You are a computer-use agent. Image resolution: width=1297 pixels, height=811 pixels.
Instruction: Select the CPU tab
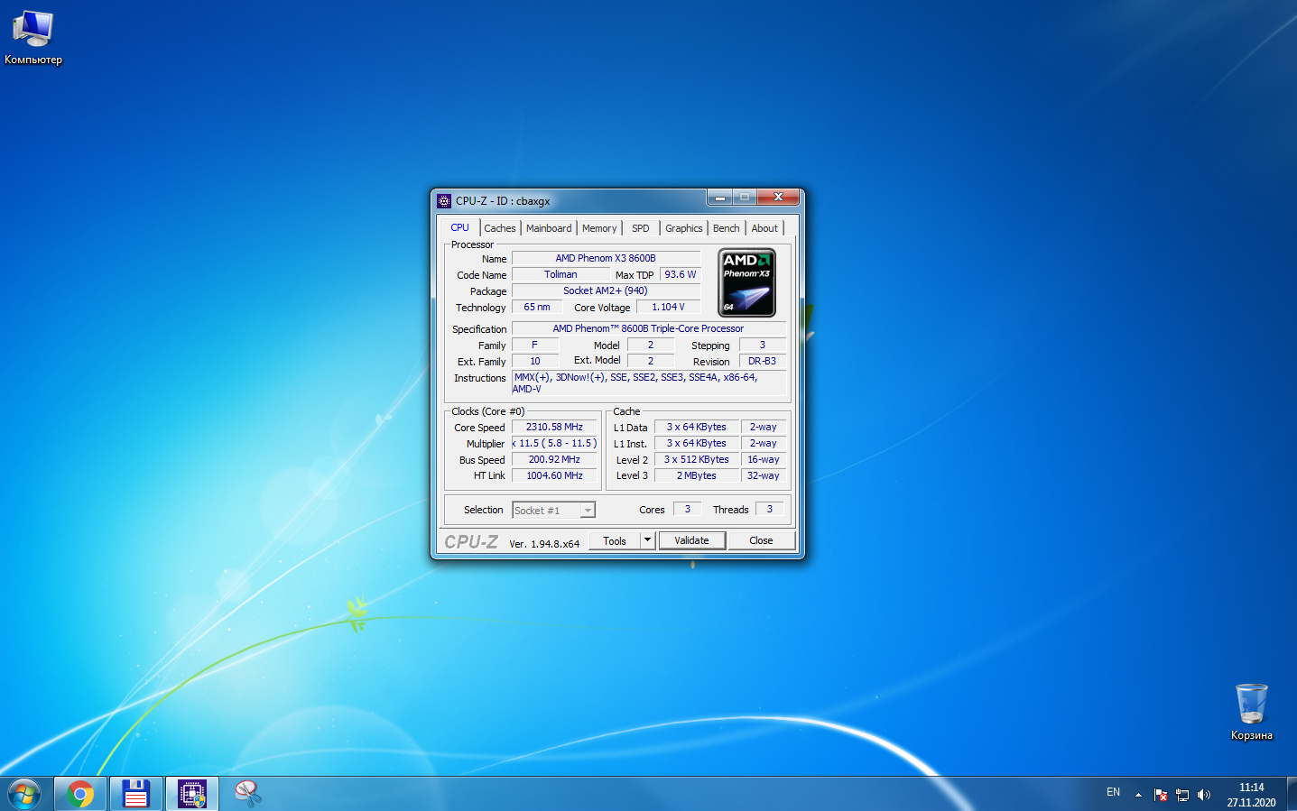tap(460, 227)
